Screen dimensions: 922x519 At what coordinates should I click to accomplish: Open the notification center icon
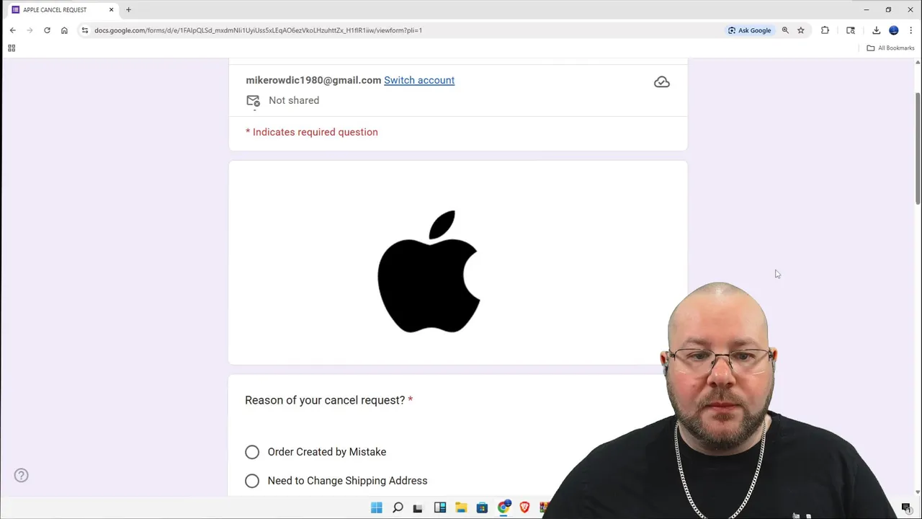pos(906,508)
